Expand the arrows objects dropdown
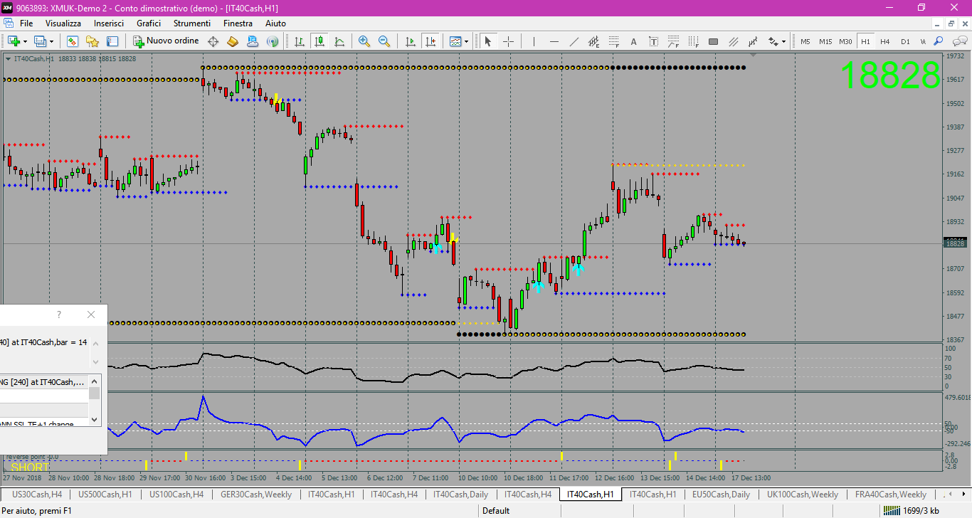The width and height of the screenshot is (972, 518). pyautogui.click(x=783, y=41)
